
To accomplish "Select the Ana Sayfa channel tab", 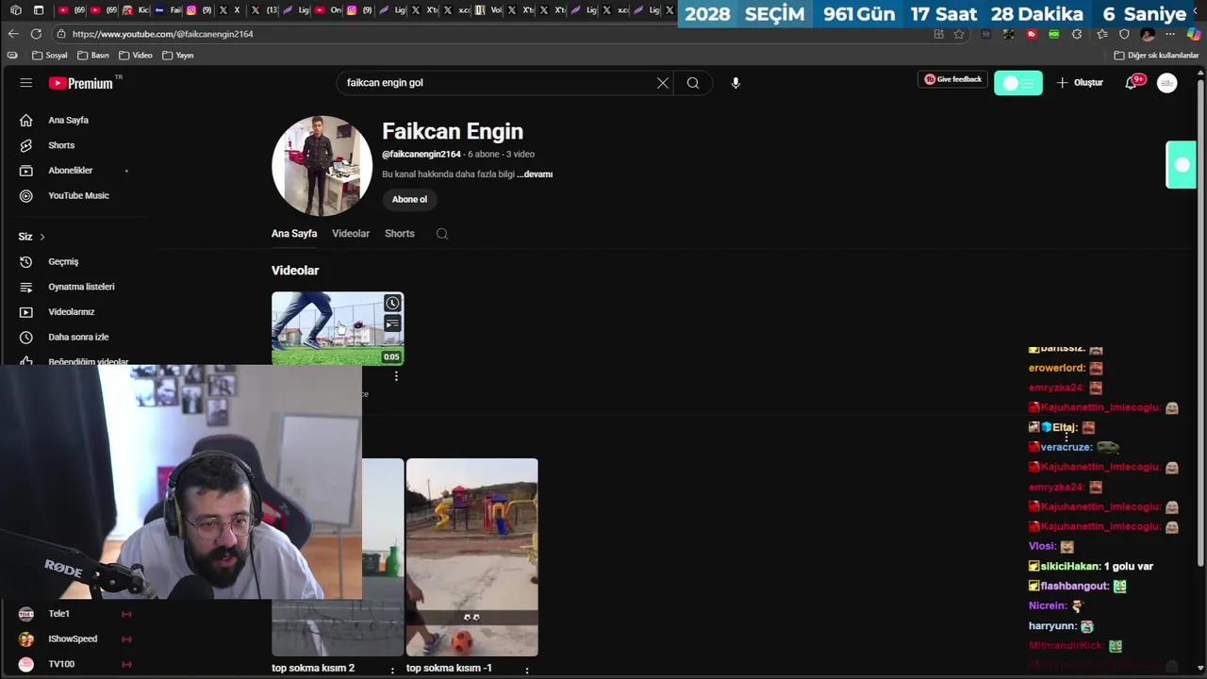I will click(294, 234).
